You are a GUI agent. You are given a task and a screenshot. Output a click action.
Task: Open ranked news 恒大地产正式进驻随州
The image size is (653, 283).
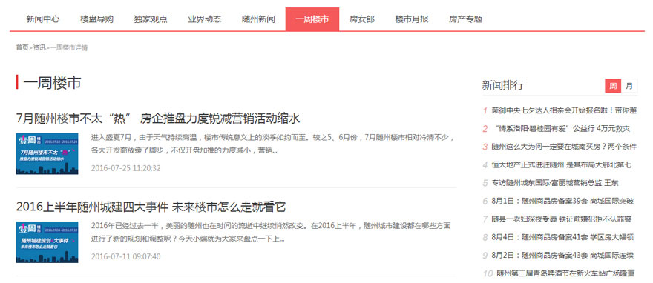click(x=562, y=165)
